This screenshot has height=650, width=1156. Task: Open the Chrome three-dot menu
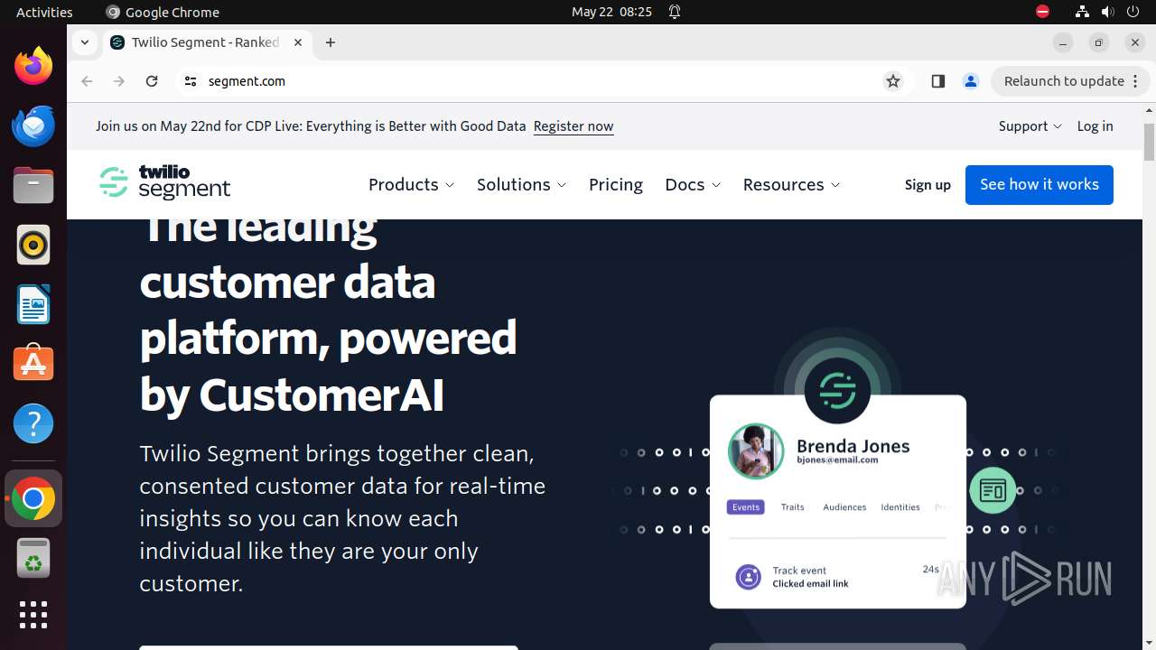coord(1136,81)
